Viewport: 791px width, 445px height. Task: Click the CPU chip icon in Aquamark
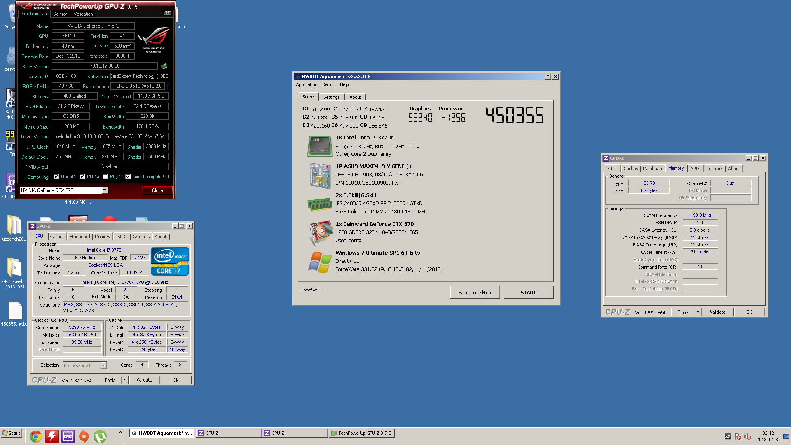tap(320, 146)
